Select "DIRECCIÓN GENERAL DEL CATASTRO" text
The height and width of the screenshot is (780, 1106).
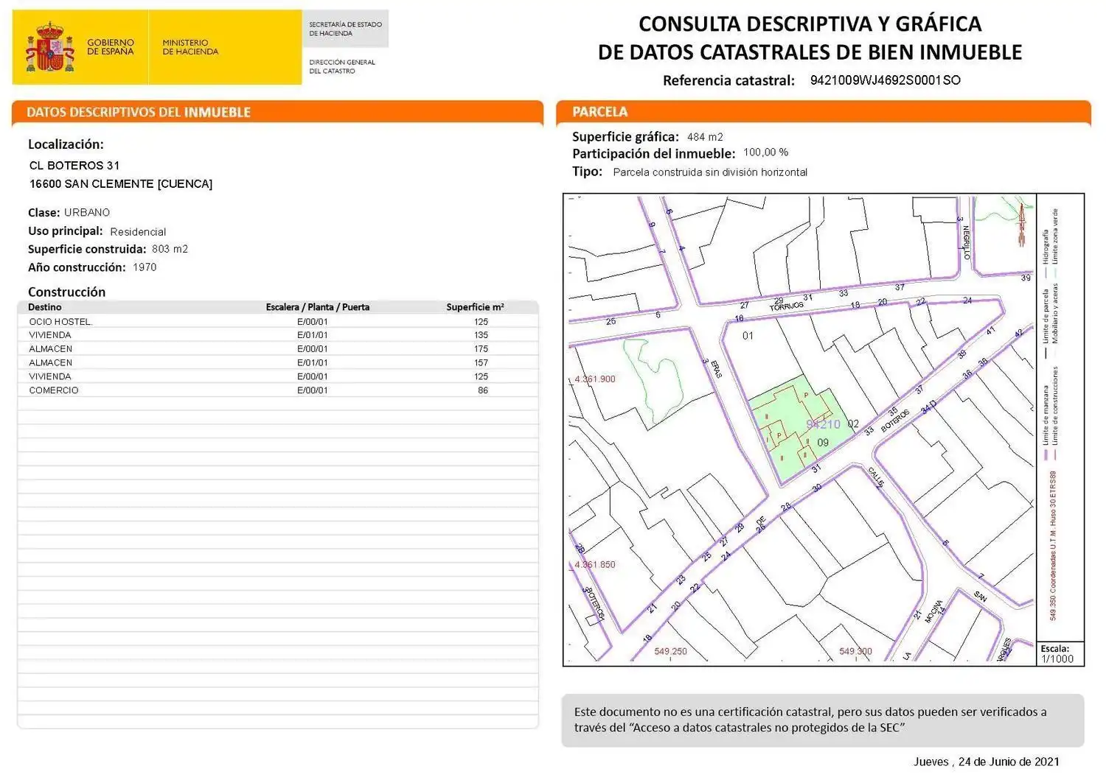(x=342, y=66)
